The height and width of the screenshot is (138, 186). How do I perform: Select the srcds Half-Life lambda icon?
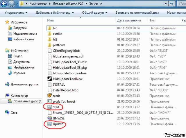click(50, 96)
